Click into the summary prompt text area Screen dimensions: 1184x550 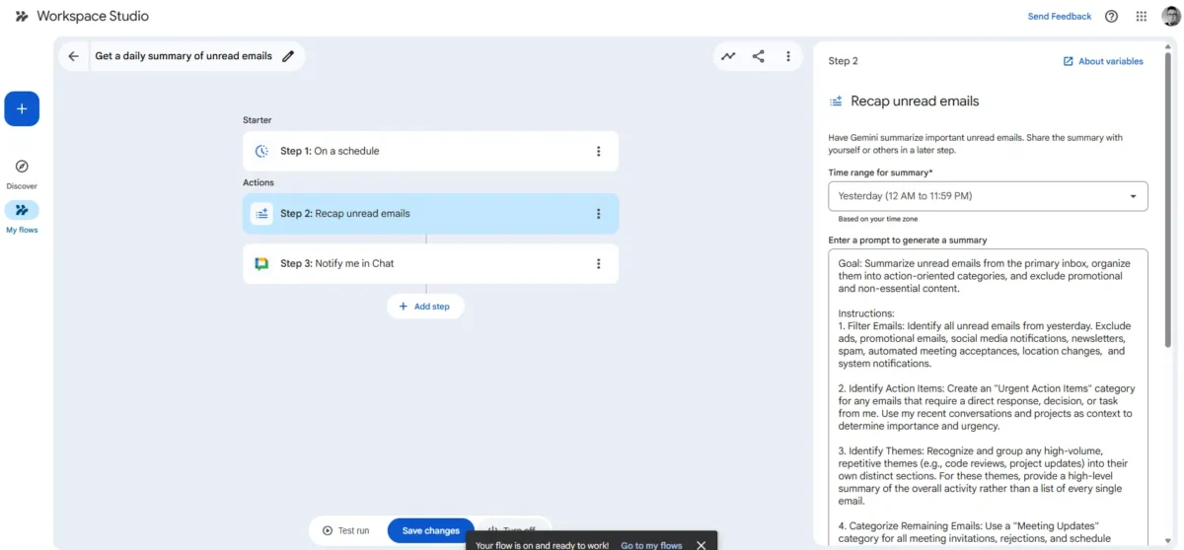point(988,396)
